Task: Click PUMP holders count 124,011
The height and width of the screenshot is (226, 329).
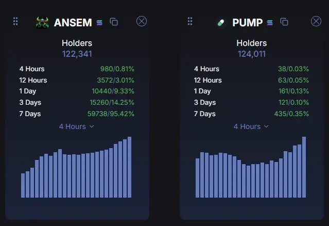Action: 252,54
